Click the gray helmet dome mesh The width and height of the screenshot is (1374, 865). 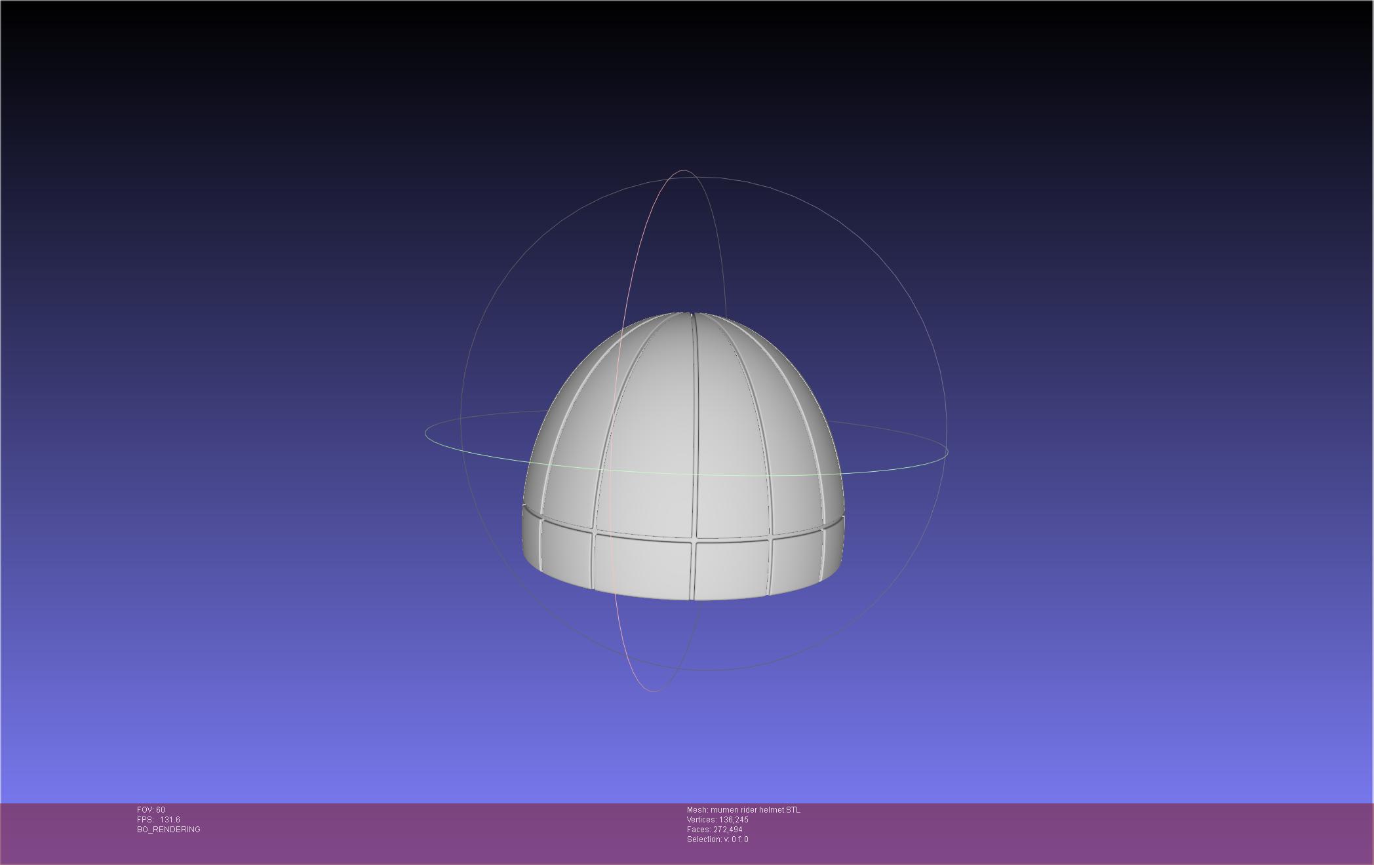coord(683,456)
